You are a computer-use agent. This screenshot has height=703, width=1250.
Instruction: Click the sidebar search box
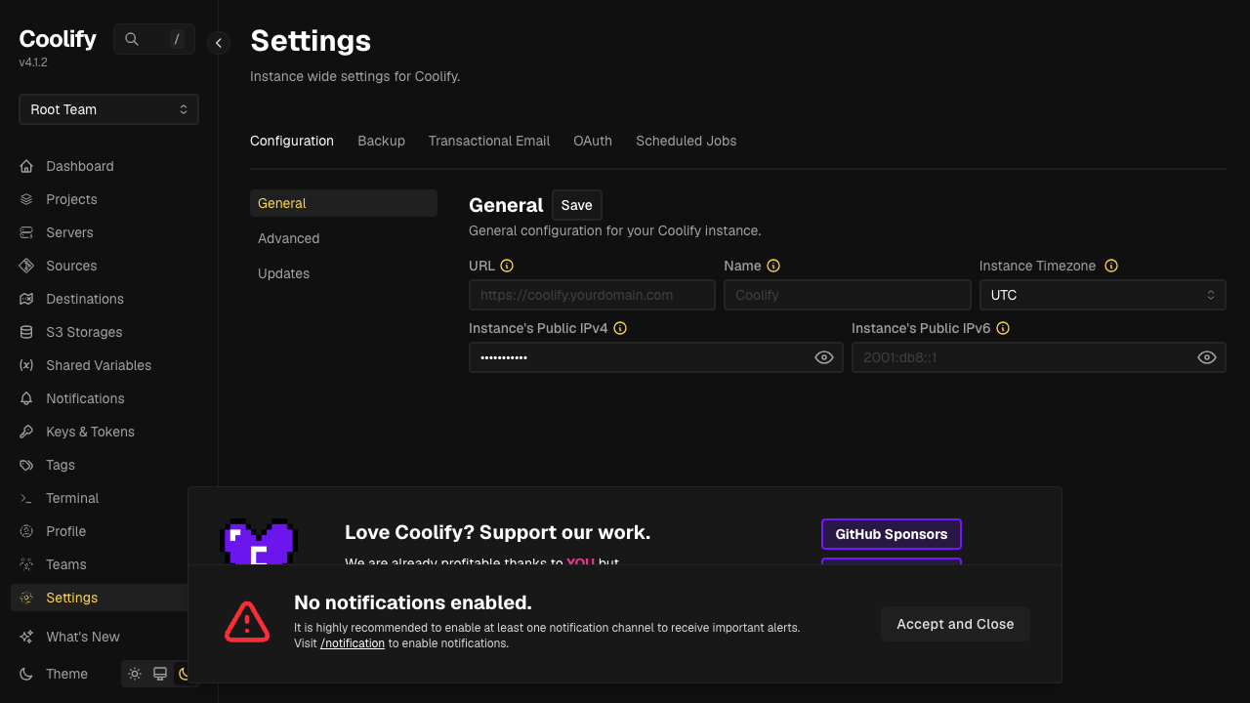pos(154,39)
